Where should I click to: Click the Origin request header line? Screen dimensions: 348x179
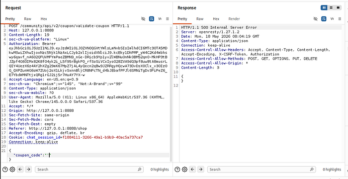(x=41, y=110)
